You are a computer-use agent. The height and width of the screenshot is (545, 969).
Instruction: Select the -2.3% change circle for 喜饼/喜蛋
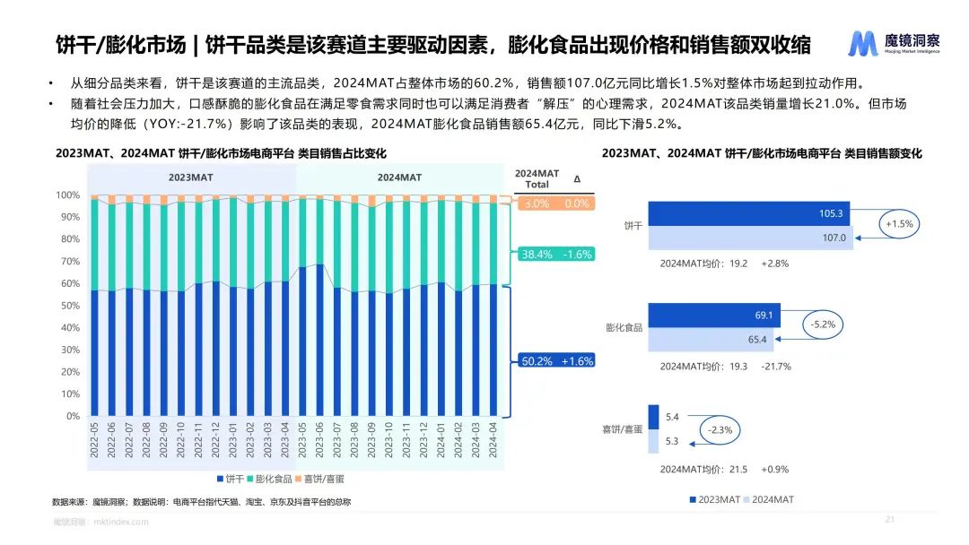[x=720, y=429]
